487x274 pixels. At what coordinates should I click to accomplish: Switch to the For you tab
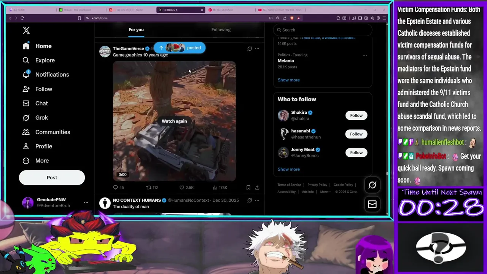[x=136, y=30]
